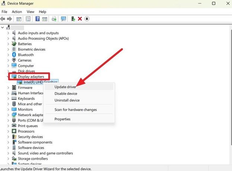Expand Sound, video and game controllers chevron
The width and height of the screenshot is (232, 171).
point(8,153)
